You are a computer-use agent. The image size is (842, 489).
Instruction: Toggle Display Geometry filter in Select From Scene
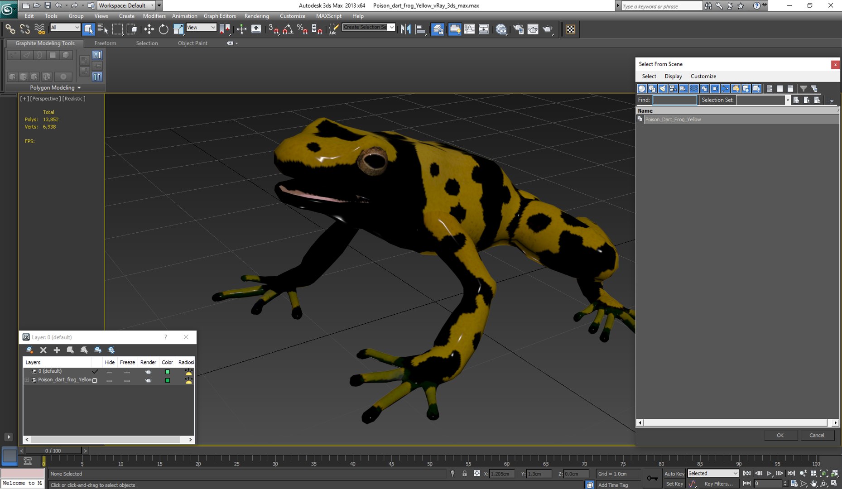pyautogui.click(x=642, y=89)
